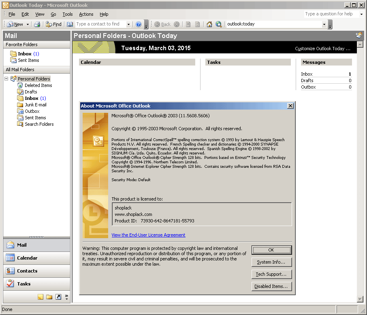Viewport: 367px width, 315px height.
Task: Click the Forward navigation arrow icon
Action: (x=177, y=24)
